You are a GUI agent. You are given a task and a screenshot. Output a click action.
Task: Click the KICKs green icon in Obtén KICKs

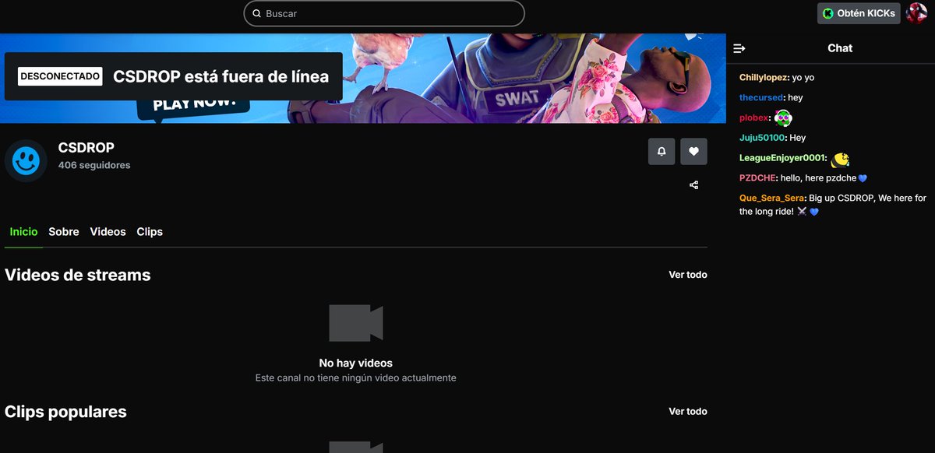(x=828, y=13)
